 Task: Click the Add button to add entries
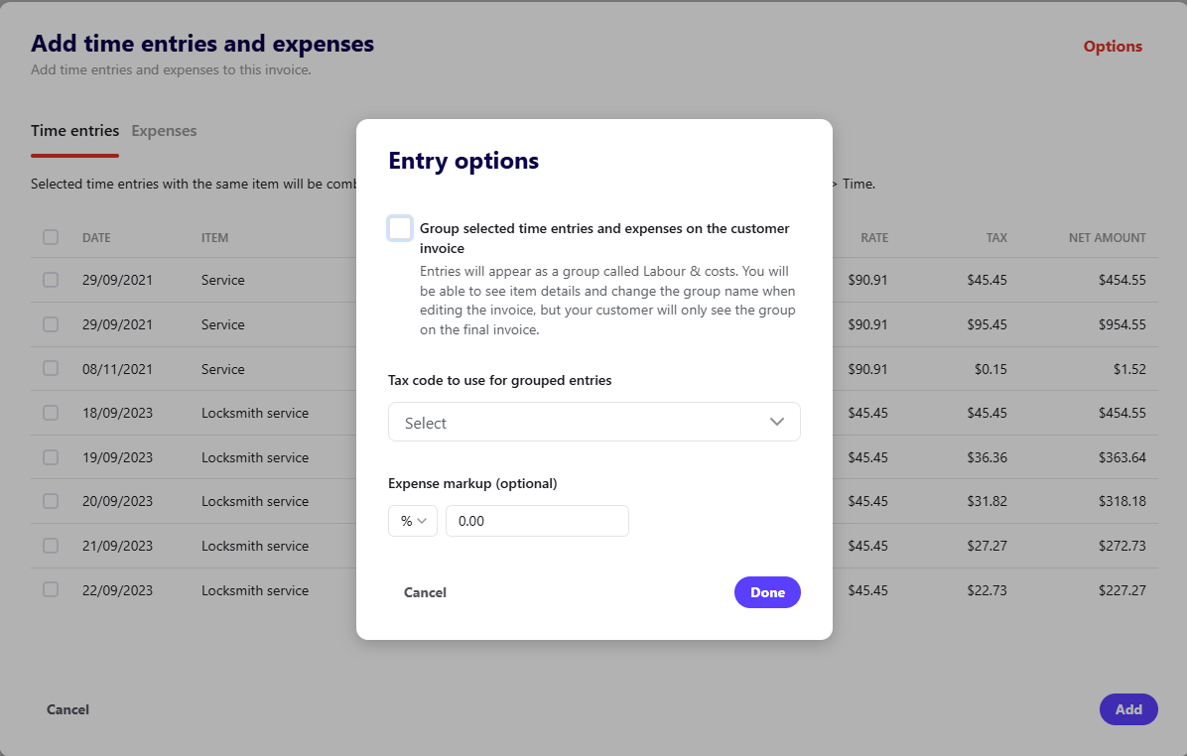click(1128, 709)
